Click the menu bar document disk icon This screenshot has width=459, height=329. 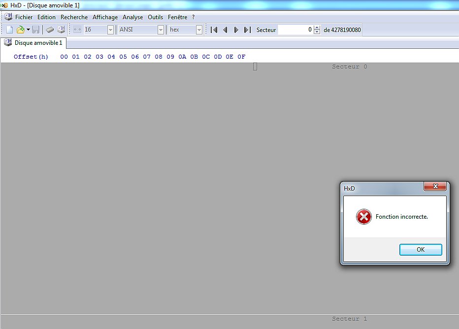coord(8,17)
